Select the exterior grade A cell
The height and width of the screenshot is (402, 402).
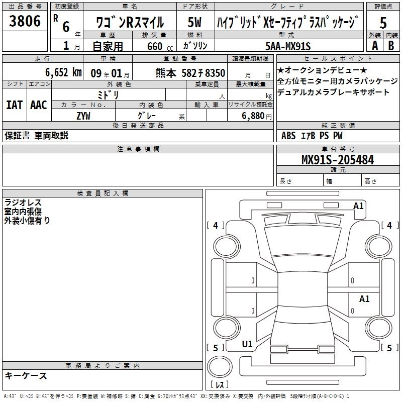pyautogui.click(x=374, y=46)
